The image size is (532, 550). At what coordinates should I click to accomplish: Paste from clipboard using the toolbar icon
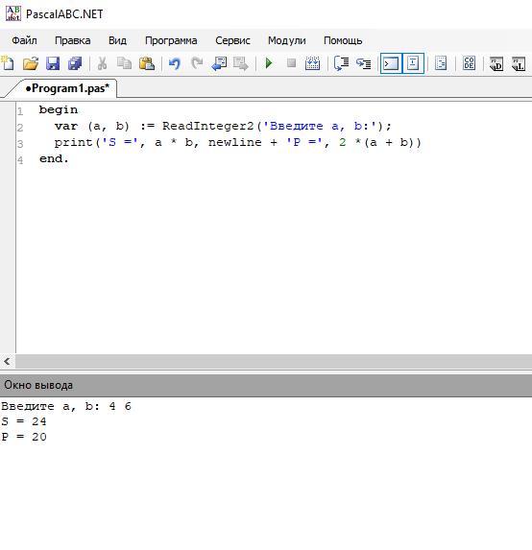point(147,63)
